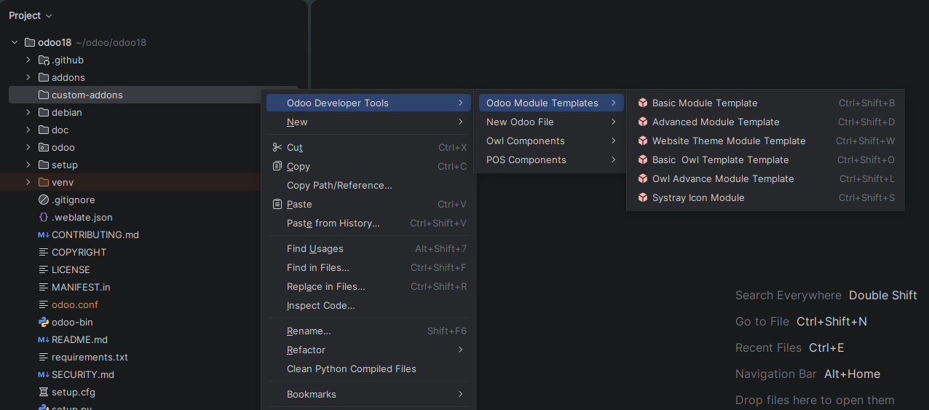Select the setup.cfg file name
This screenshot has height=410, width=929.
pyautogui.click(x=74, y=392)
